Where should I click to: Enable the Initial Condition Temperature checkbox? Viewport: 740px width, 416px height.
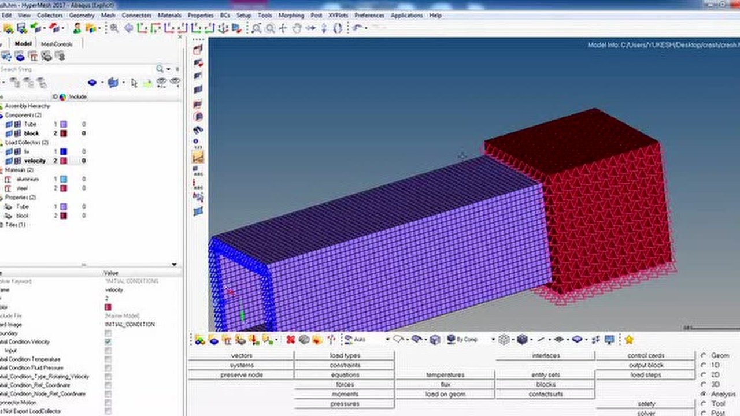tap(108, 359)
